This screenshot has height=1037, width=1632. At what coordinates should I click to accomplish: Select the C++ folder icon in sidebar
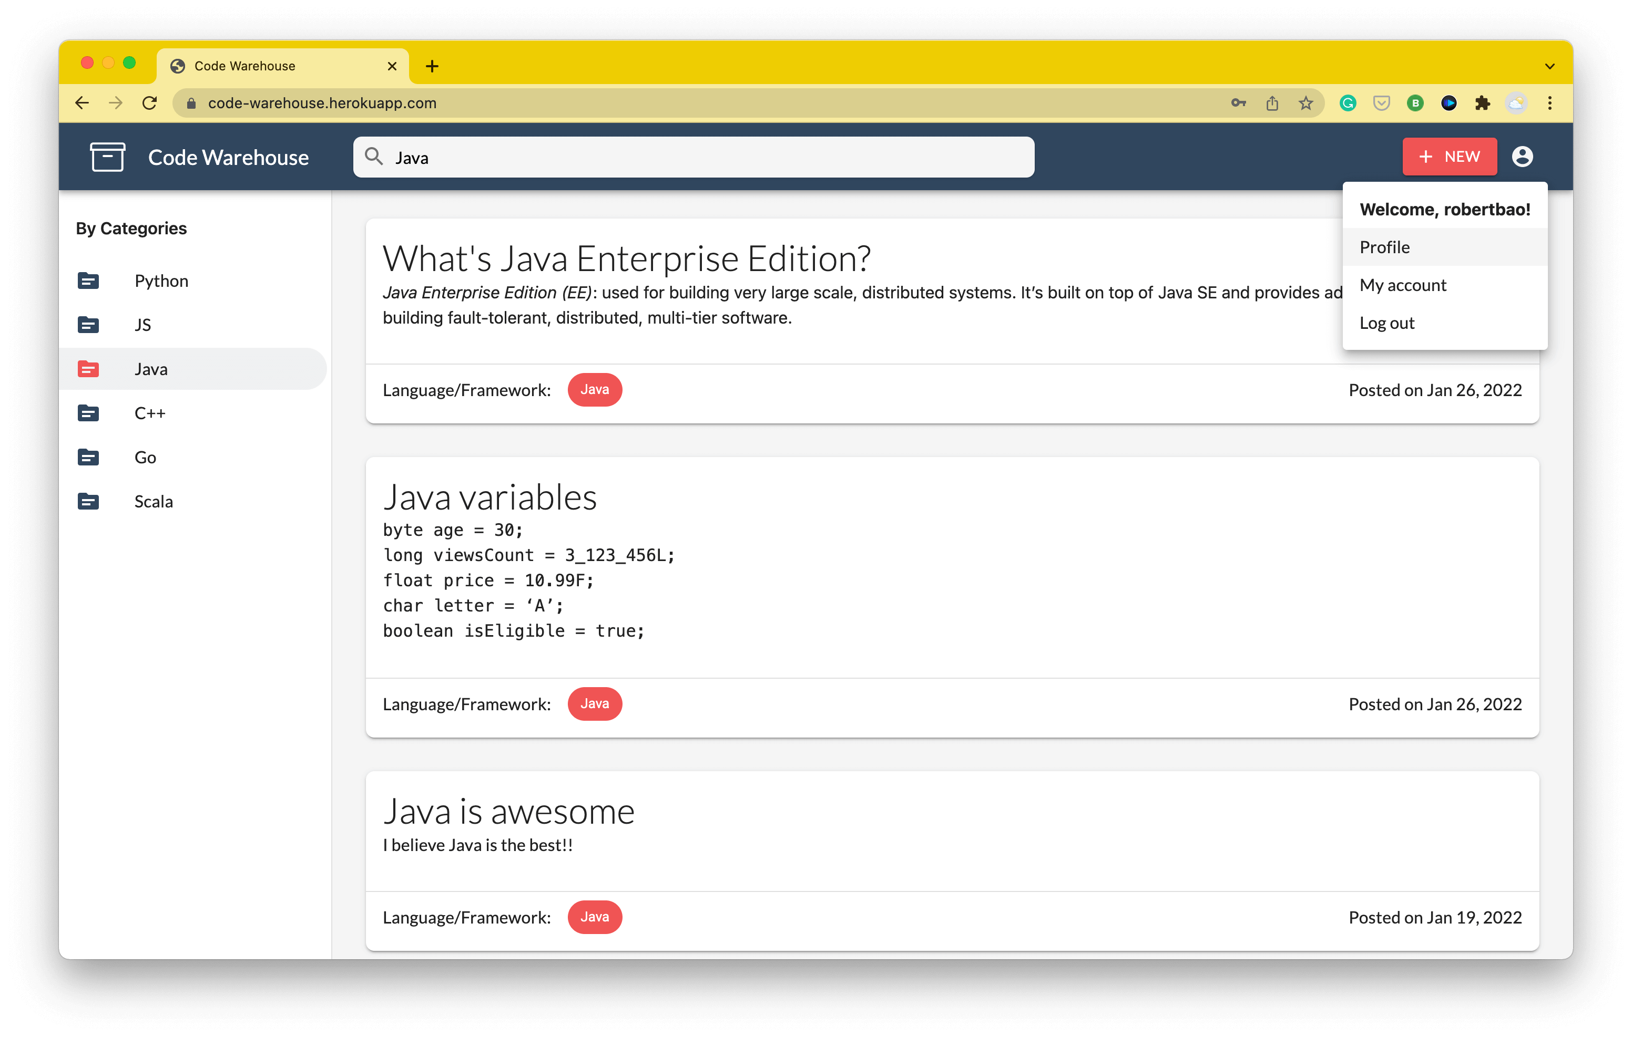[88, 413]
